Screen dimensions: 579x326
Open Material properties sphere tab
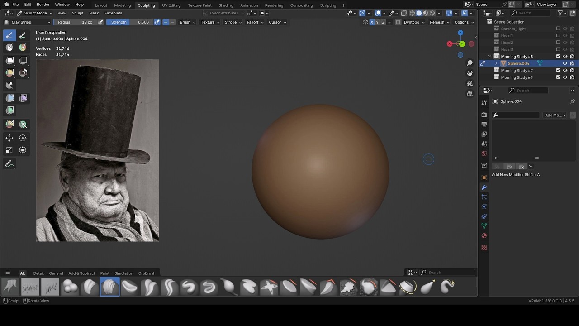[484, 235]
